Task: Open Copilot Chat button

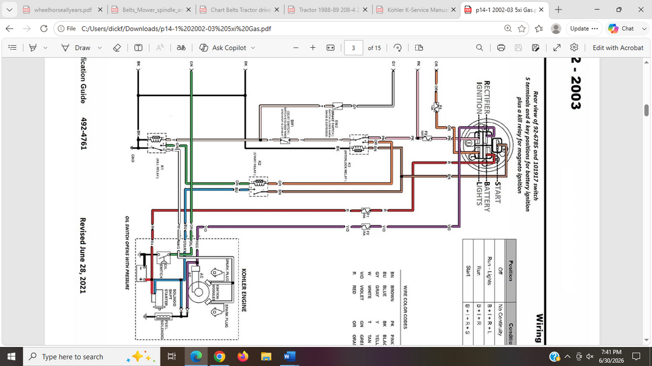Action: click(621, 29)
